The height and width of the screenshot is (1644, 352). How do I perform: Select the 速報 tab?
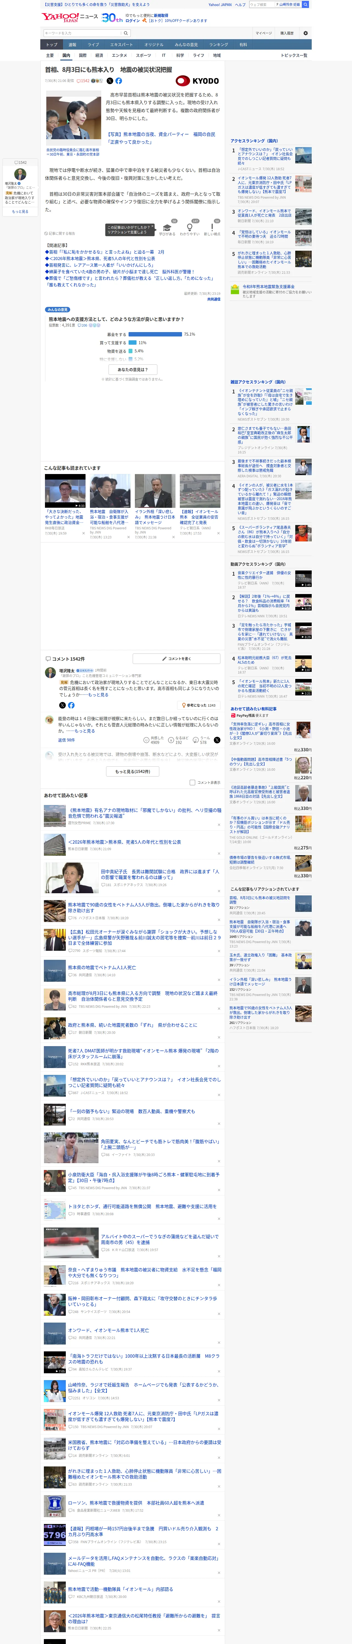[72, 45]
